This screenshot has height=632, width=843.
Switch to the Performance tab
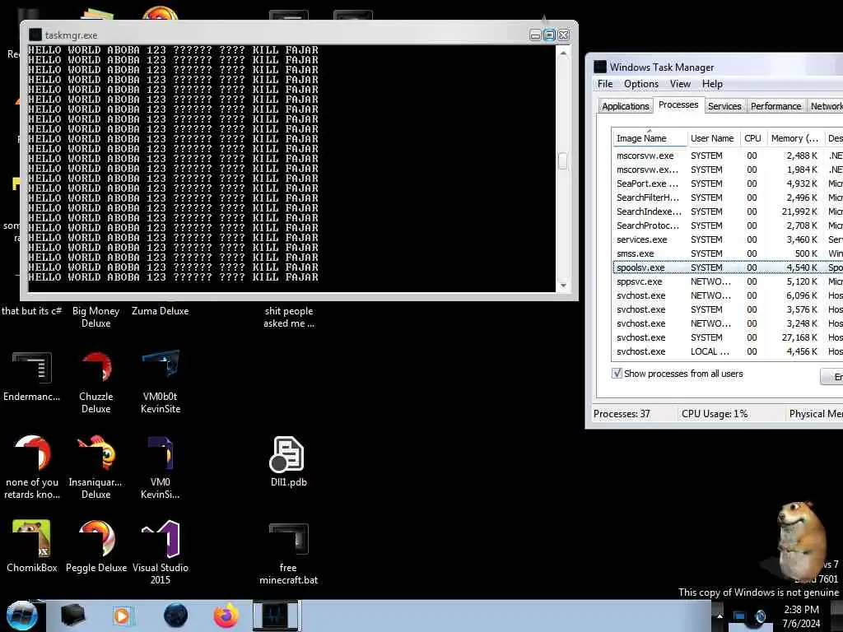coord(775,106)
